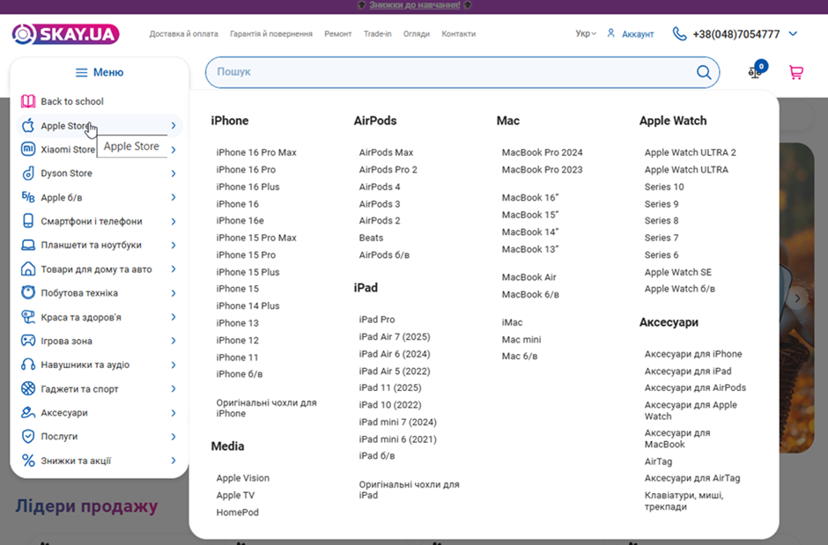This screenshot has height=545, width=828.
Task: Click the Ігрова зона gamepad icon
Action: (28, 341)
